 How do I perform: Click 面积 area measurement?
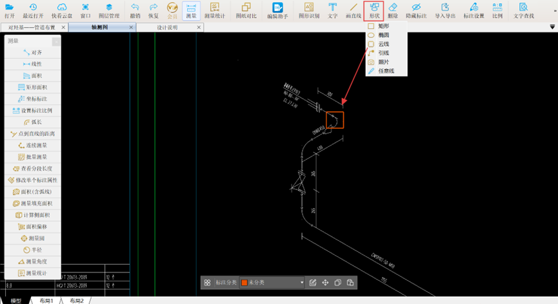tap(33, 75)
